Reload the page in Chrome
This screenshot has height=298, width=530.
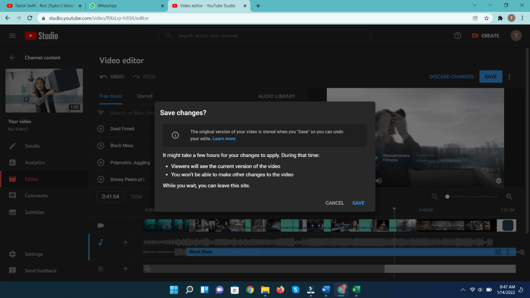coord(30,18)
